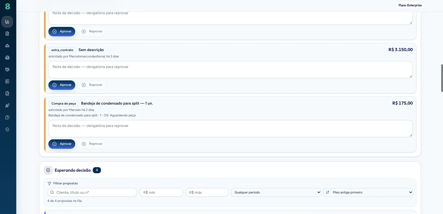Open the spreadsheet file icon in sidebar

click(7, 93)
